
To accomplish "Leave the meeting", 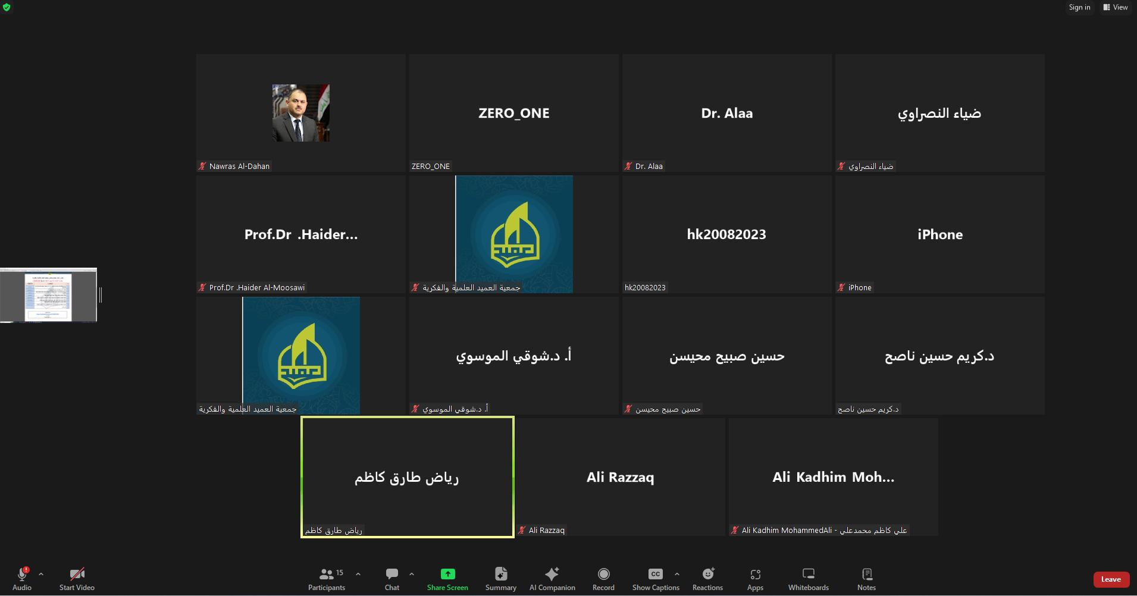I will (1111, 579).
